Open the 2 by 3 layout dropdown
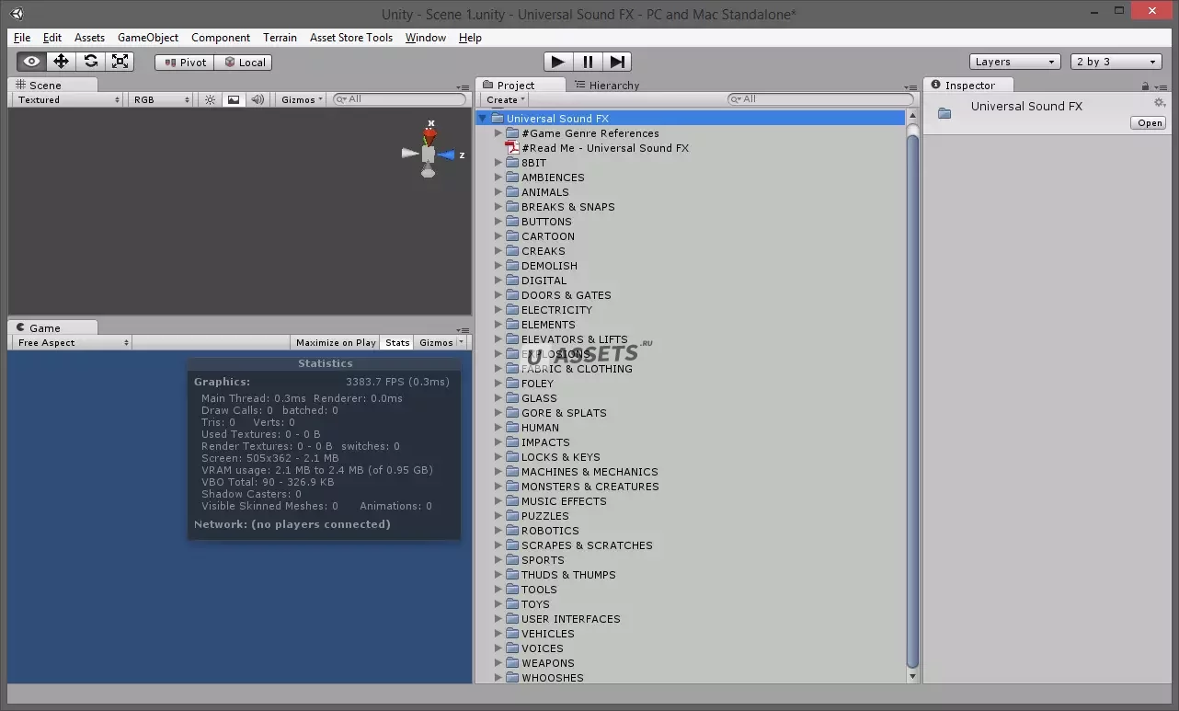Screen dimensions: 1179x711 pyautogui.click(x=1116, y=62)
